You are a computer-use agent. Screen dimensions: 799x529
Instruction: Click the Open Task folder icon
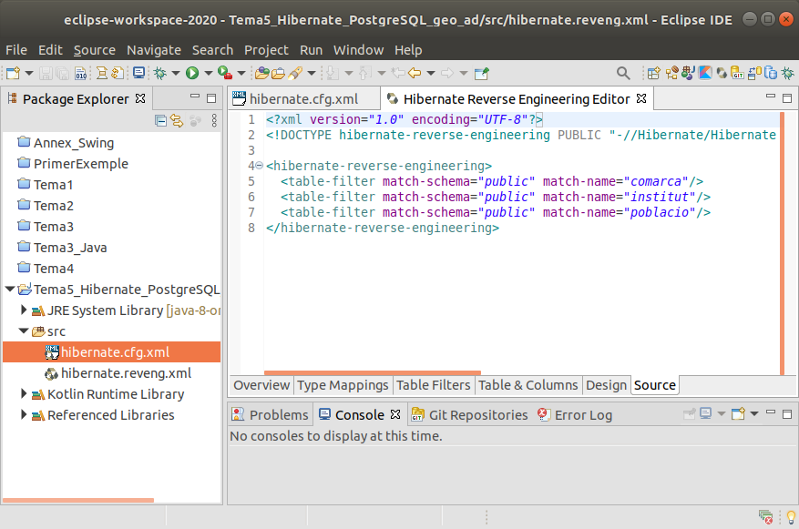[278, 74]
